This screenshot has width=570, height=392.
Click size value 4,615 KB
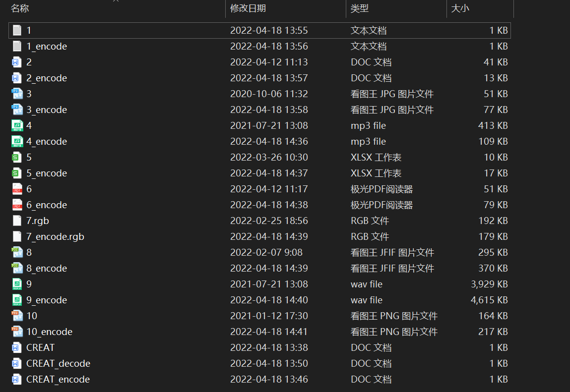click(489, 300)
